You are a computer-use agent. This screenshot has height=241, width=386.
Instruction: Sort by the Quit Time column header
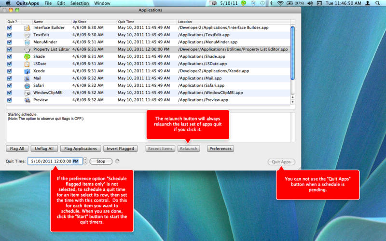tap(147, 22)
